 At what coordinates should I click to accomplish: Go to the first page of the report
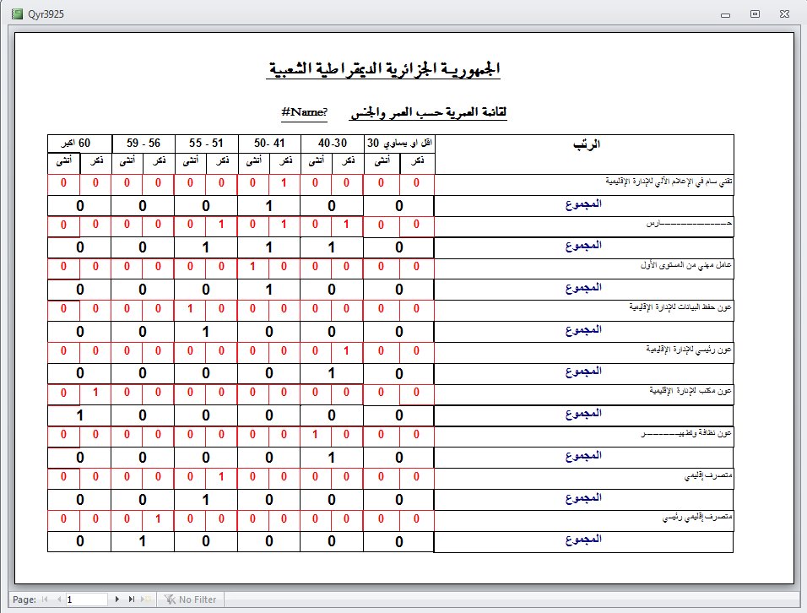(46, 599)
